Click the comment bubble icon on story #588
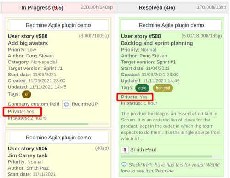The height and width of the screenshot is (178, 230). [x=124, y=165]
